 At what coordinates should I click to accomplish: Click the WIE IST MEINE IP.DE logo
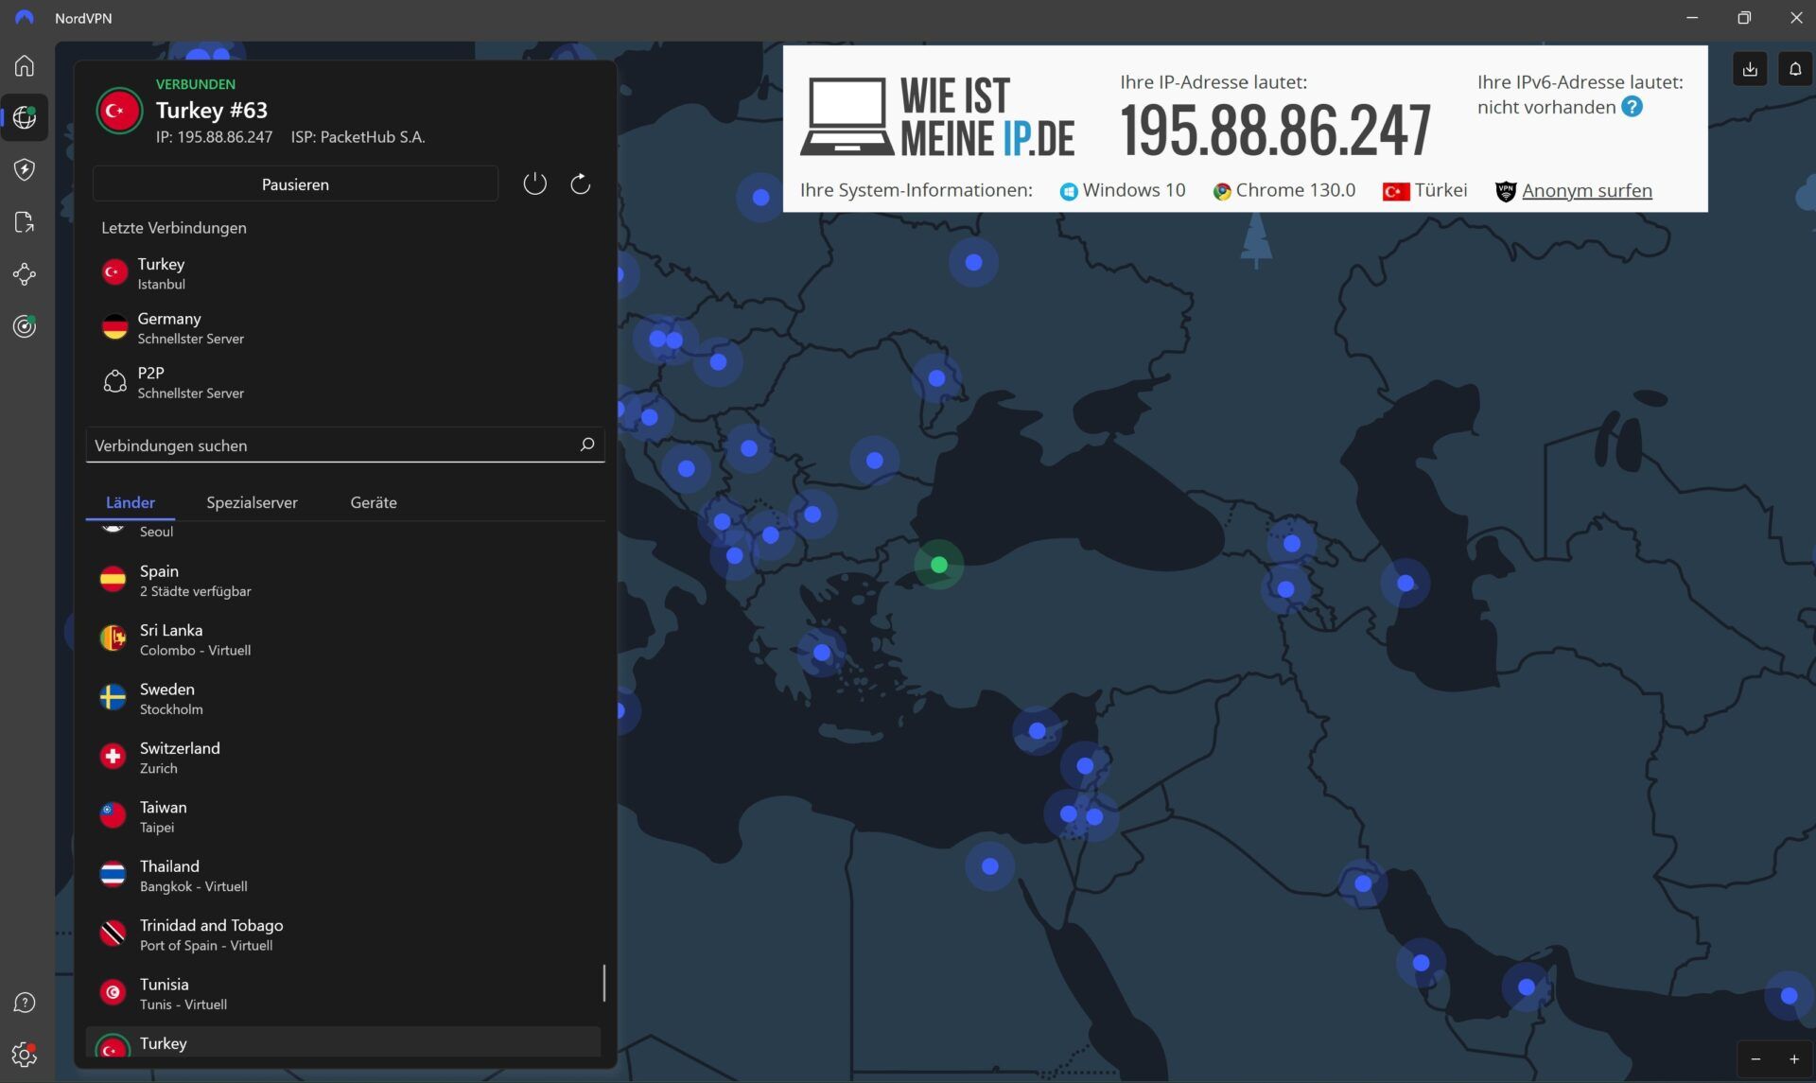937,116
